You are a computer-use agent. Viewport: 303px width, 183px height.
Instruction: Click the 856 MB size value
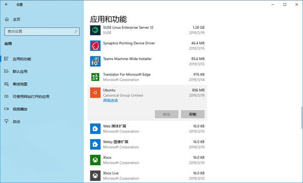198,90
